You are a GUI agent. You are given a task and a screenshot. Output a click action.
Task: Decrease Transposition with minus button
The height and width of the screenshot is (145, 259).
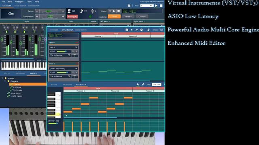click(37, 17)
